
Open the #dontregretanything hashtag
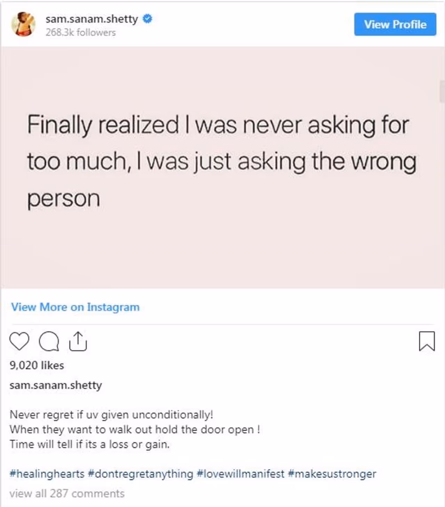tap(140, 474)
